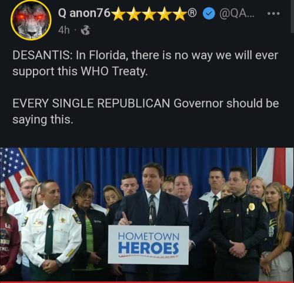The height and width of the screenshot is (283, 294).
Task: Open the Q anon76 display name profile
Action: [x=85, y=14]
